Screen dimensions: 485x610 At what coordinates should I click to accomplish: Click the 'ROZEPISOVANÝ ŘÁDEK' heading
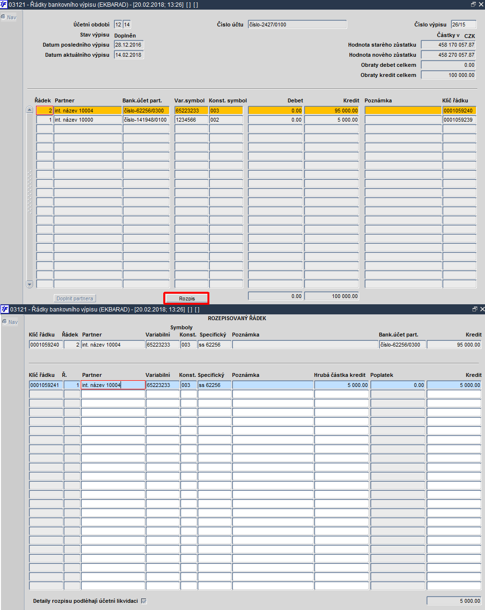(237, 318)
